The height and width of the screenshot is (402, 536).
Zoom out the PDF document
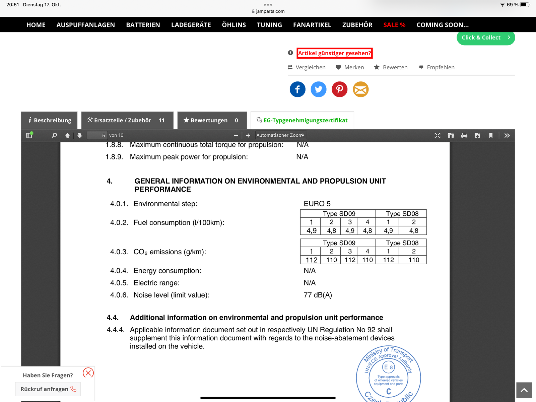point(236,135)
